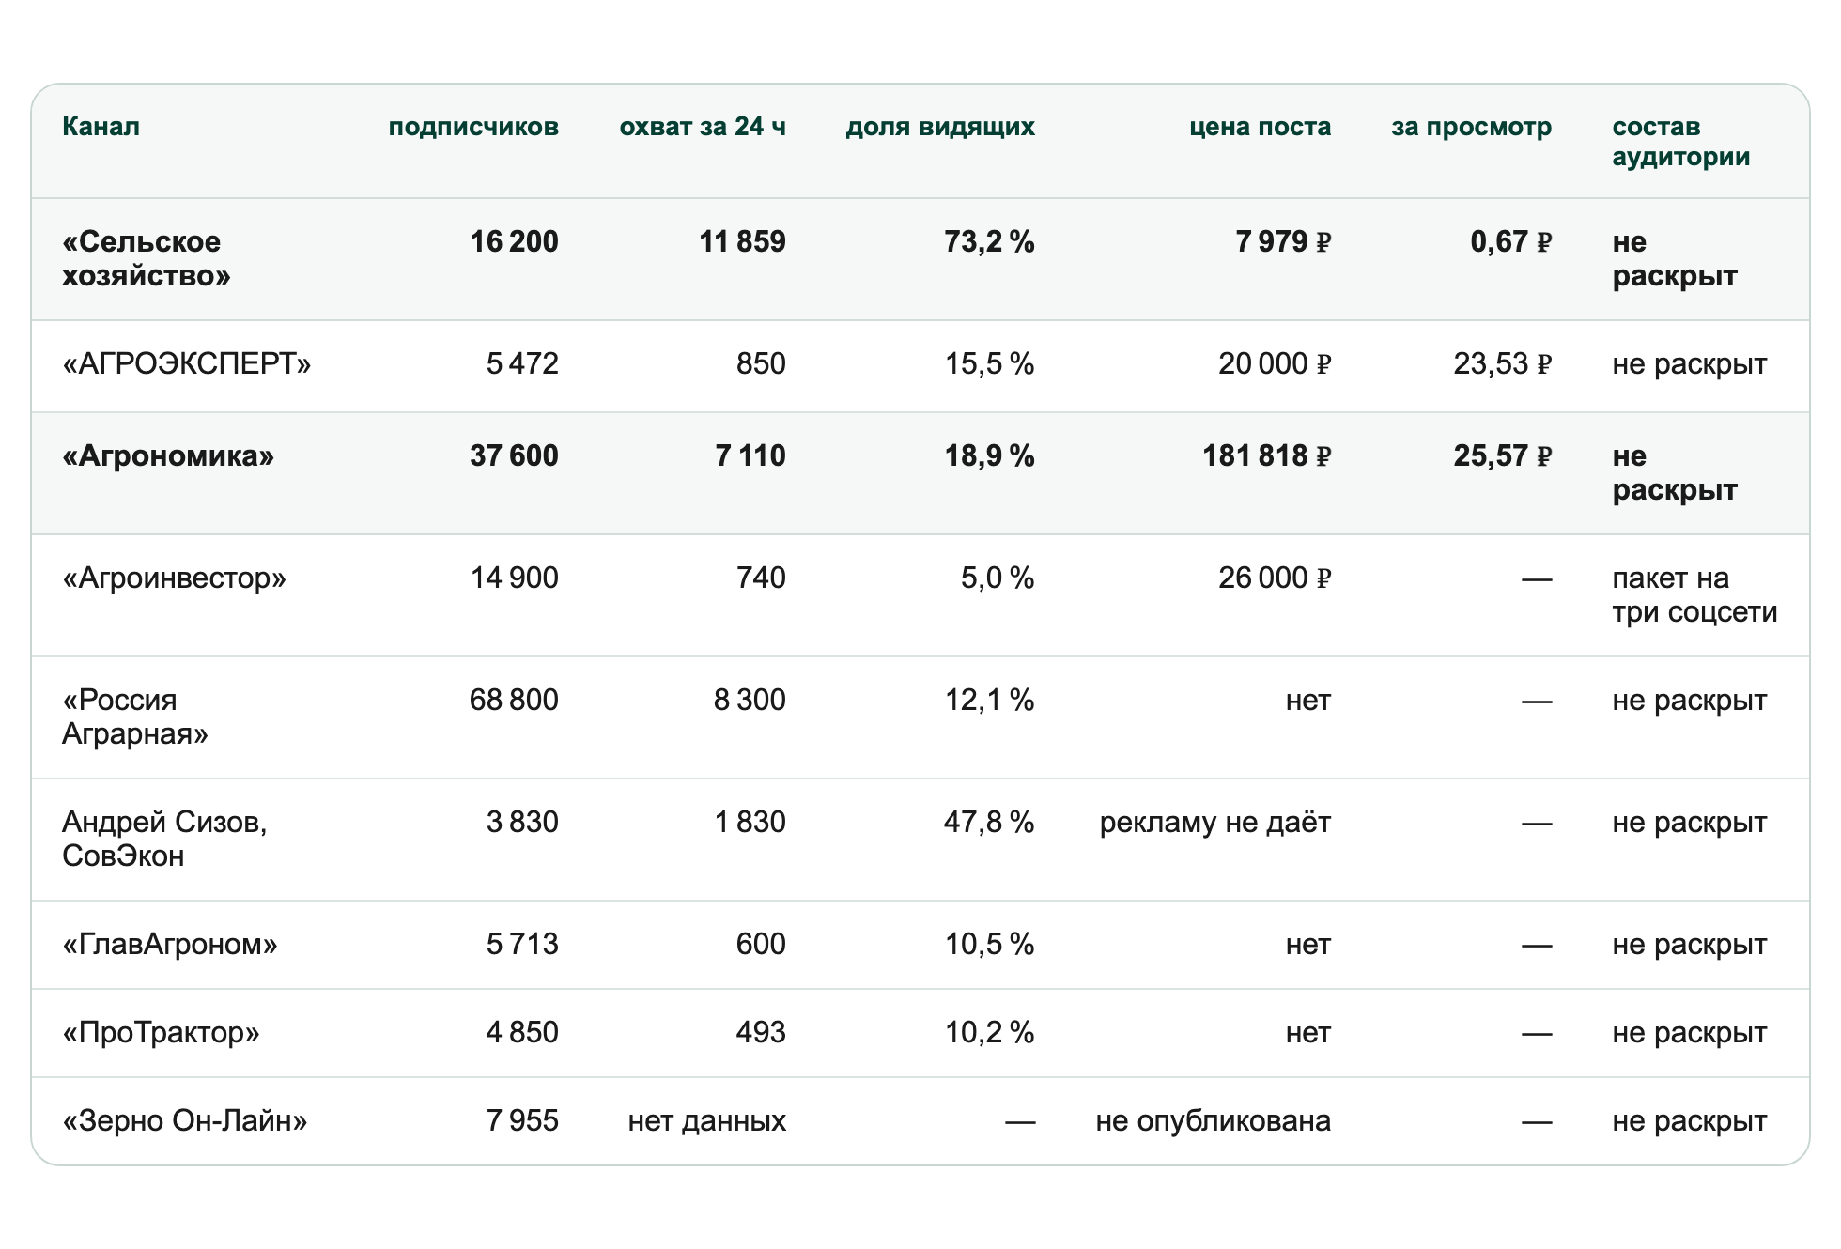Select the reach value 11 859
Screen dimensions: 1841x1249
click(x=742, y=242)
